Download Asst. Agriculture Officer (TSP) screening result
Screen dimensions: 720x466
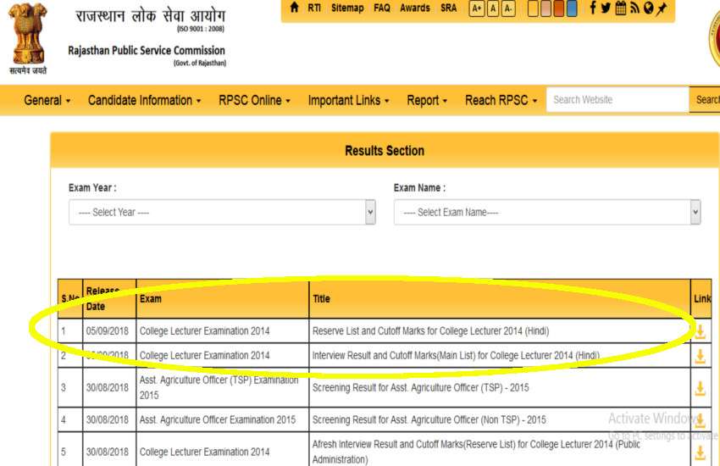(700, 388)
